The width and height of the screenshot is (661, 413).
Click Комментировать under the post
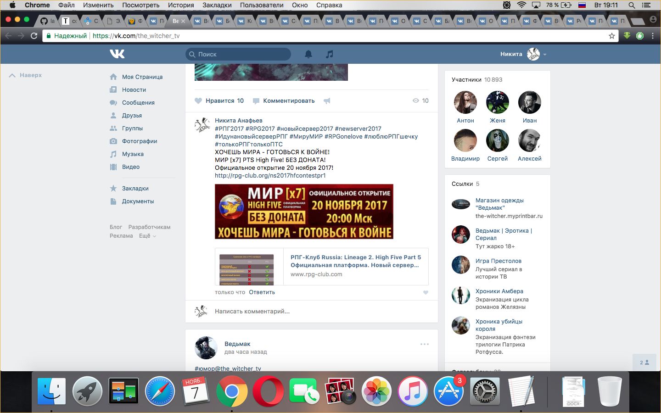284,101
